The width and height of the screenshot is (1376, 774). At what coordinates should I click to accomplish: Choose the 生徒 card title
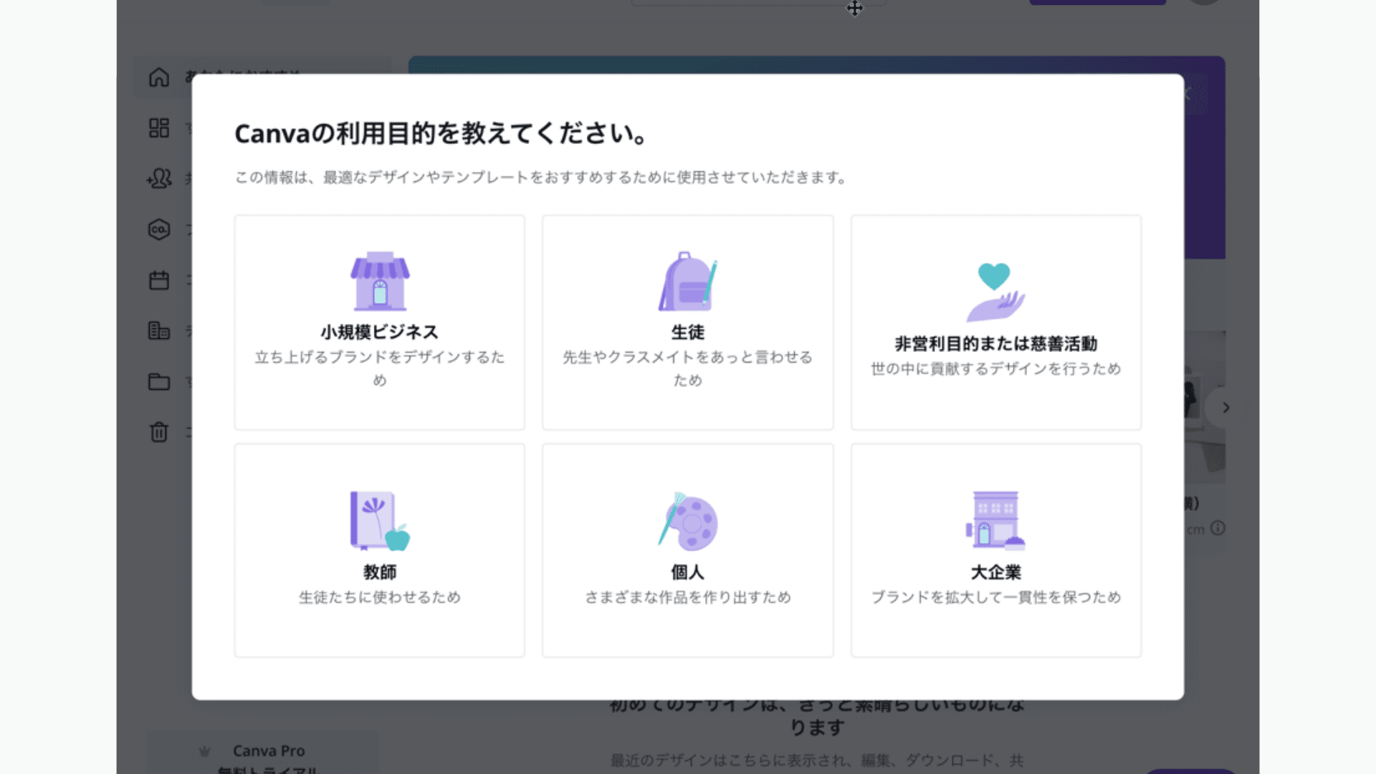click(688, 333)
